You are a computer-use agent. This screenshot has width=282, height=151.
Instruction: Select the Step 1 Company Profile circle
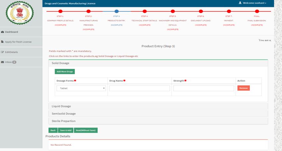click(60, 11)
